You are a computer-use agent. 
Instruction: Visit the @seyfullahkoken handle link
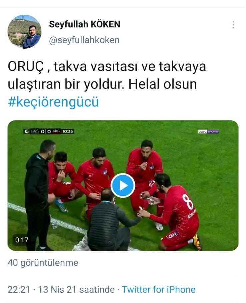[x=84, y=40]
